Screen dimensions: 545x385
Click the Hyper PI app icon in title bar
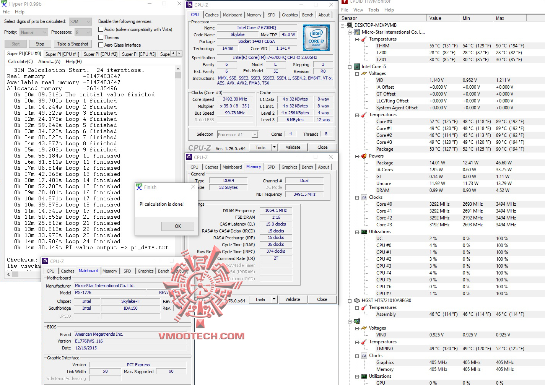[x=4, y=4]
